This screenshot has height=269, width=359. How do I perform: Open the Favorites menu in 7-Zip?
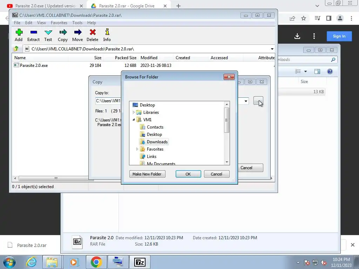59,23
